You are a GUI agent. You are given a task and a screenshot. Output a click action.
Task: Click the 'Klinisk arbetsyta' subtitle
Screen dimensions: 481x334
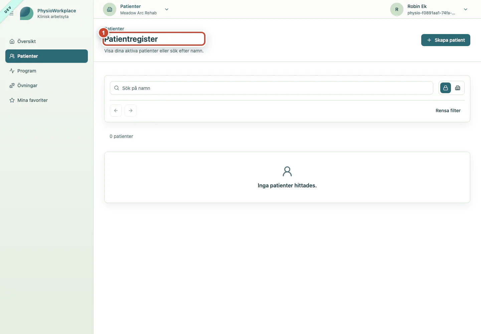point(53,17)
